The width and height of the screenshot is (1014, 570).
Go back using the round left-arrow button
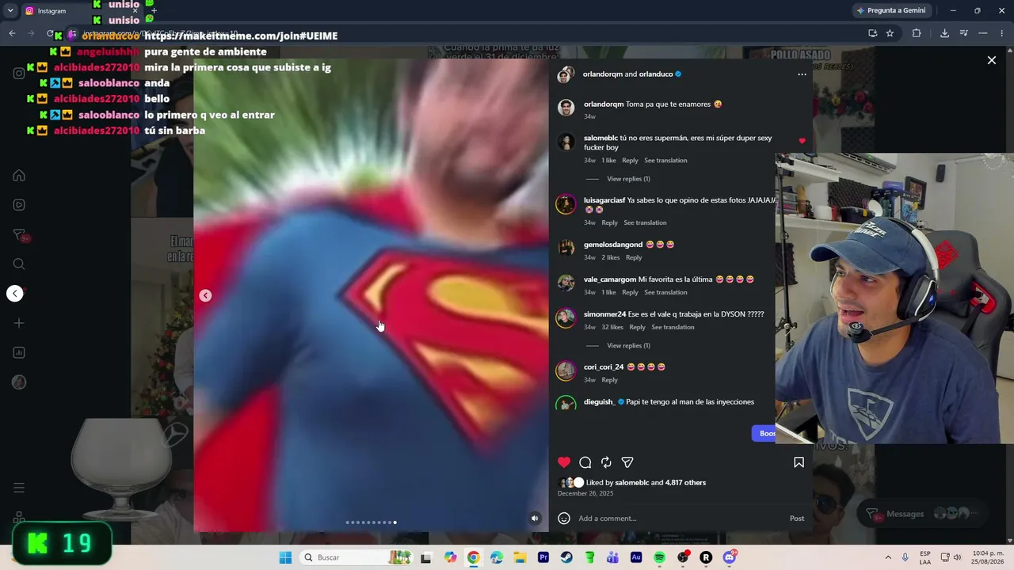(14, 294)
